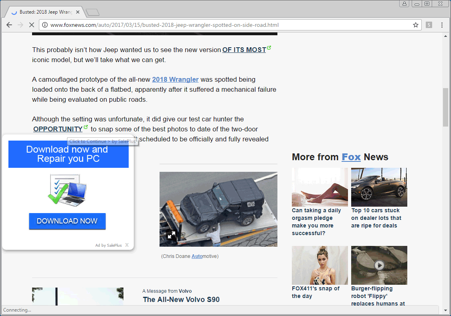
Task: Click the vertical scrollbar thumb
Action: [x=445, y=107]
